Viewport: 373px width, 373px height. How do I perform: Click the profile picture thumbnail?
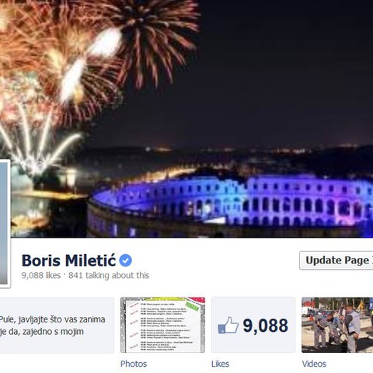[5, 224]
